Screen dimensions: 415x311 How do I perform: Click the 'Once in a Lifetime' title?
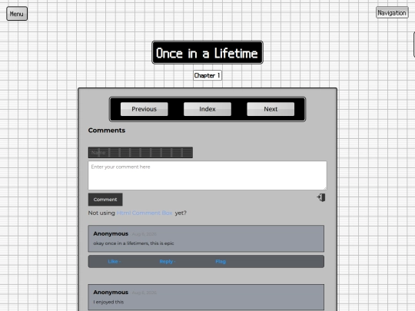[x=207, y=52]
